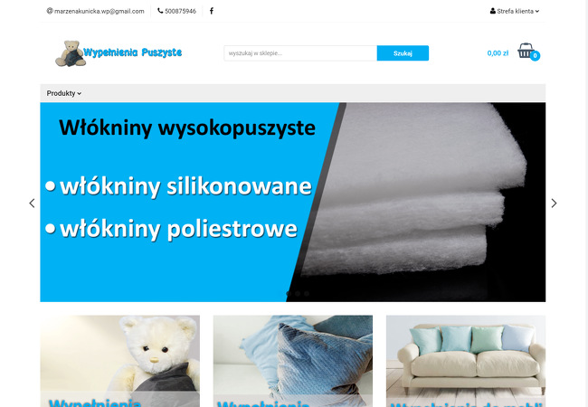Focus the wyszukaj w sklepie search field
Image resolution: width=588 pixels, height=407 pixels.
click(300, 53)
